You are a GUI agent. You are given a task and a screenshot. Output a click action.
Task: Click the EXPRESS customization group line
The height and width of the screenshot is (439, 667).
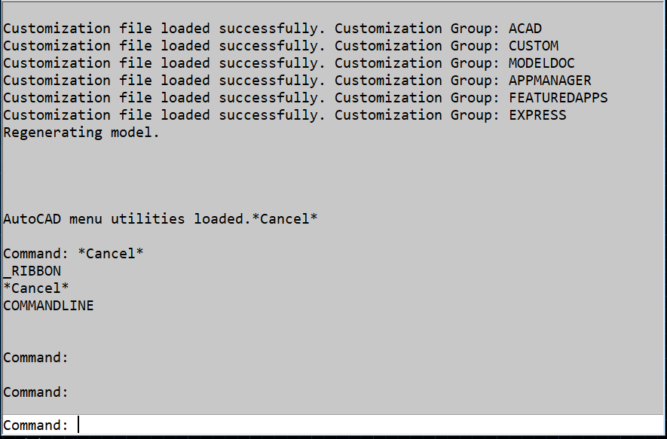285,115
